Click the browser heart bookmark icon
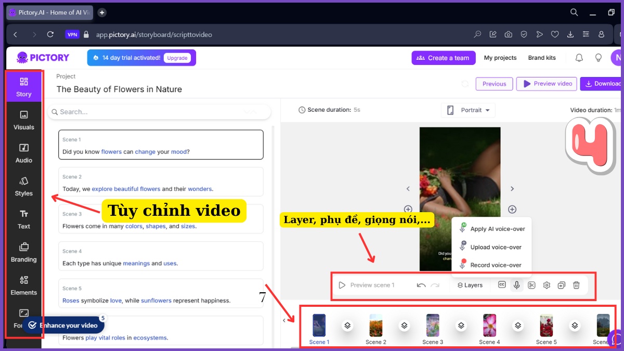This screenshot has height=351, width=624. (x=555, y=34)
